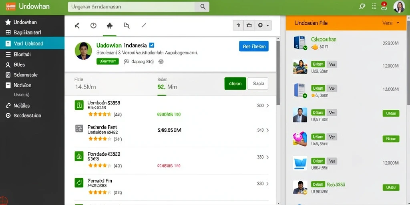
Task: Select Ussenb) sub-item in sidebar
Action: coord(22,94)
